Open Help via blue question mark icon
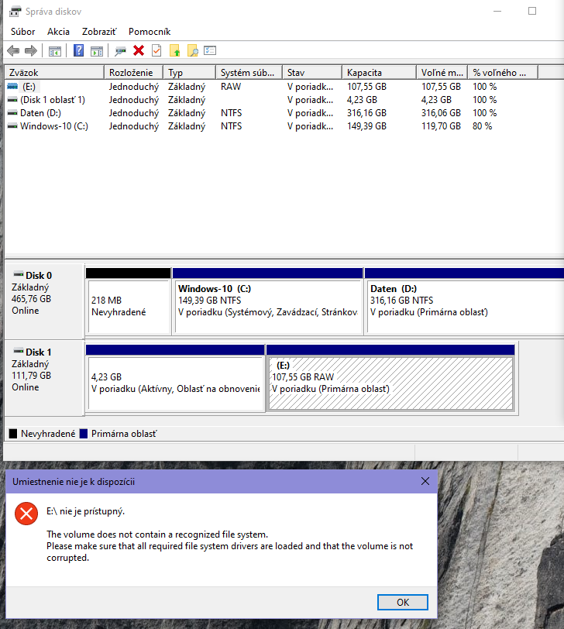This screenshot has width=564, height=629. click(78, 51)
